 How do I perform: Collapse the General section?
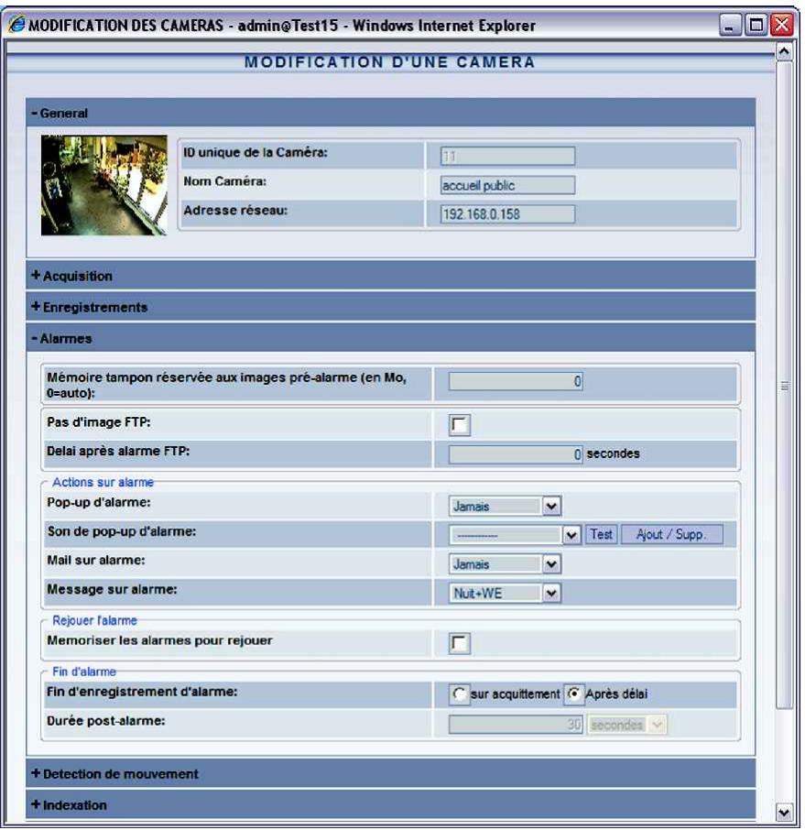32,114
